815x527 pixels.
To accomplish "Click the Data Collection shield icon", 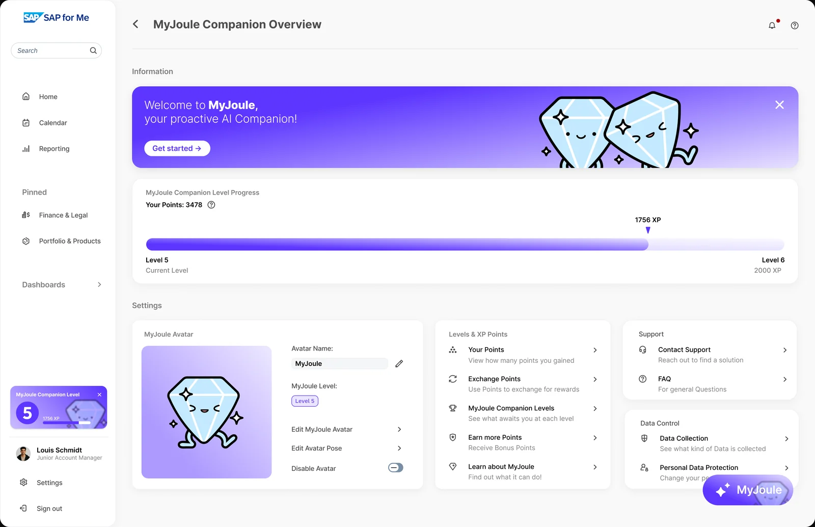I will (x=644, y=438).
